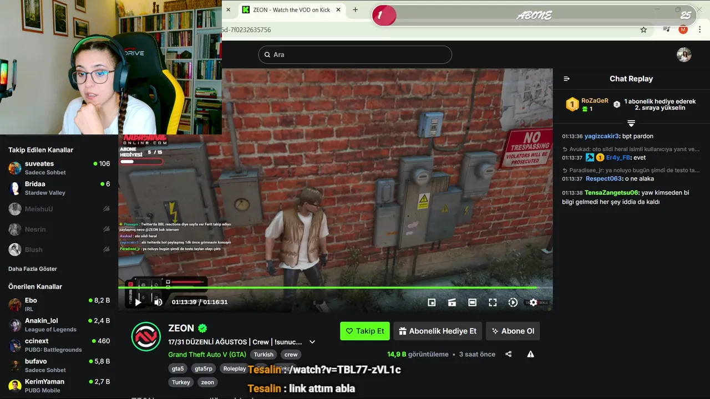Bookmark page with star icon

(x=643, y=30)
